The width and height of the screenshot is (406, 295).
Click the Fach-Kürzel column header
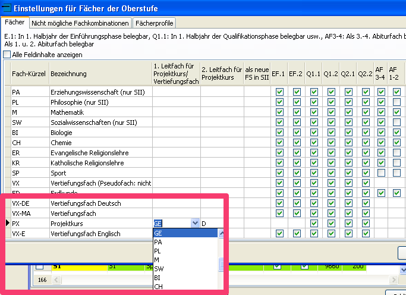(29, 74)
